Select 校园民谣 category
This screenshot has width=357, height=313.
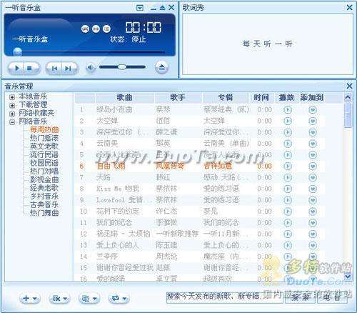pos(44,163)
